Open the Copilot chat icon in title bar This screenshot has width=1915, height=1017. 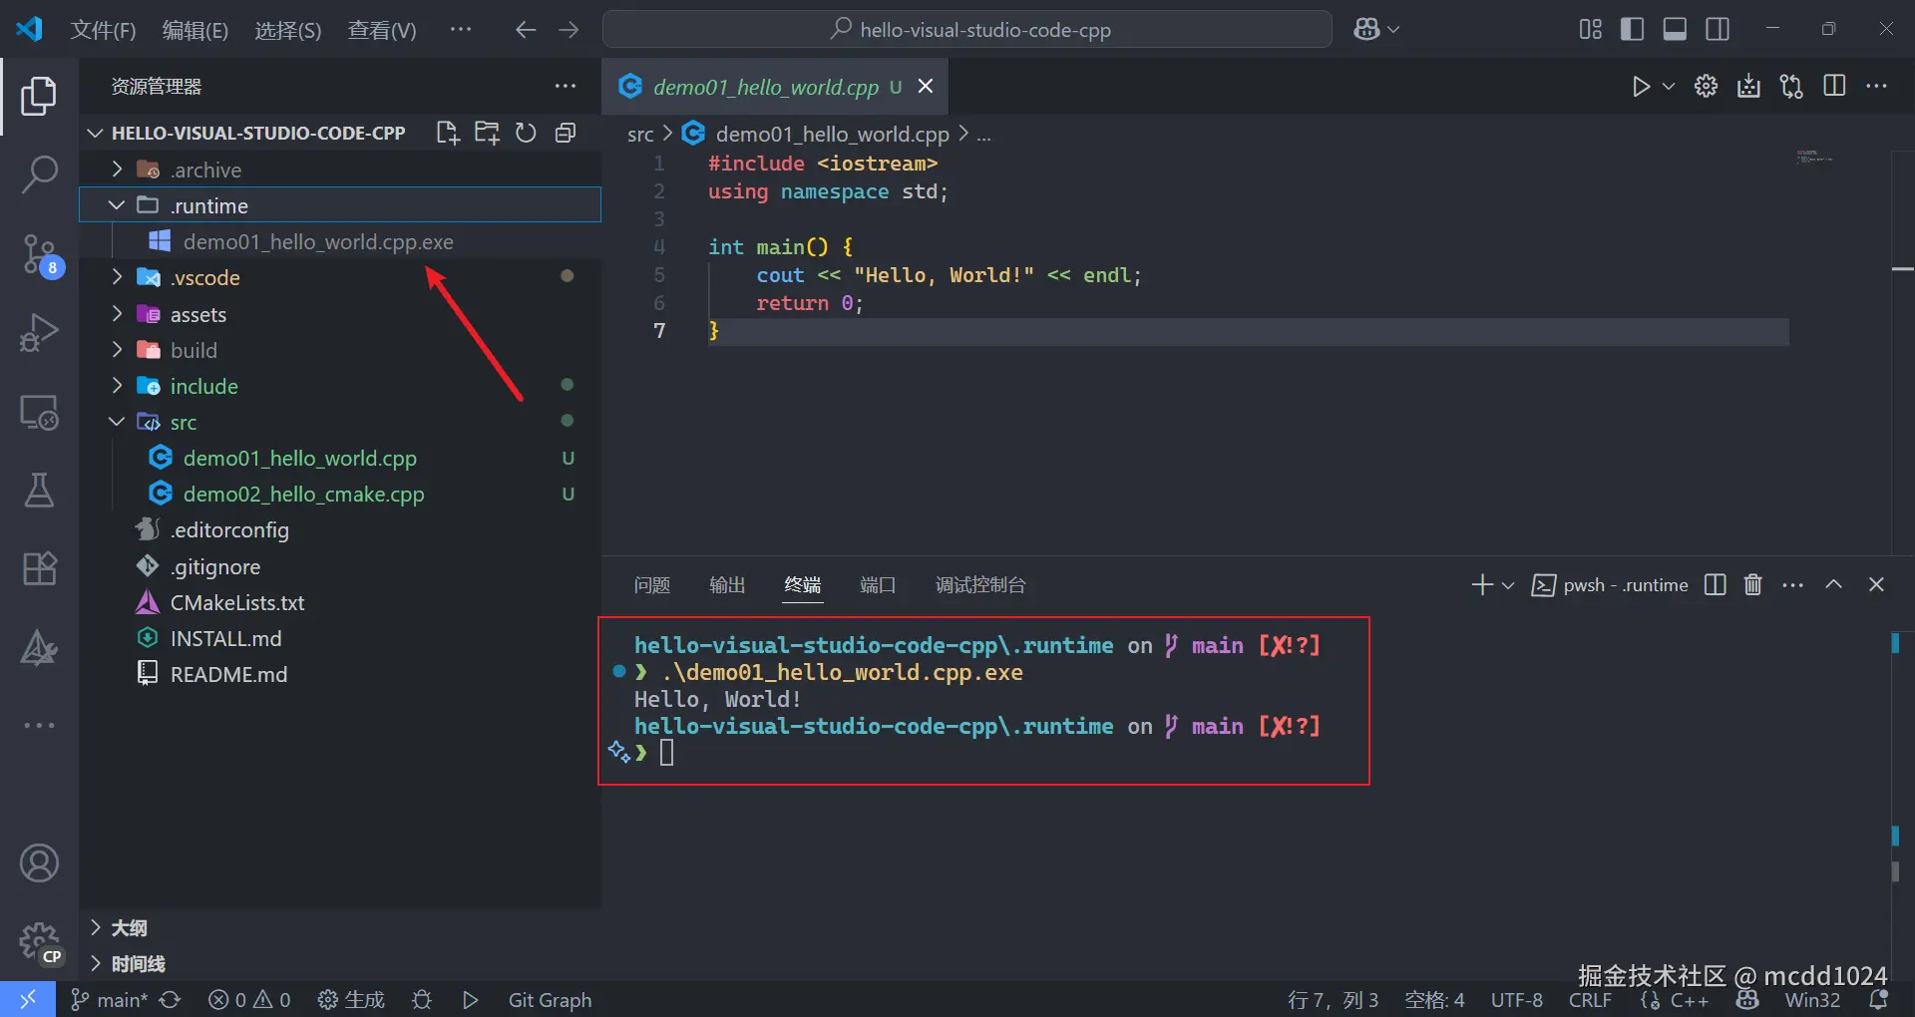[x=1366, y=30]
